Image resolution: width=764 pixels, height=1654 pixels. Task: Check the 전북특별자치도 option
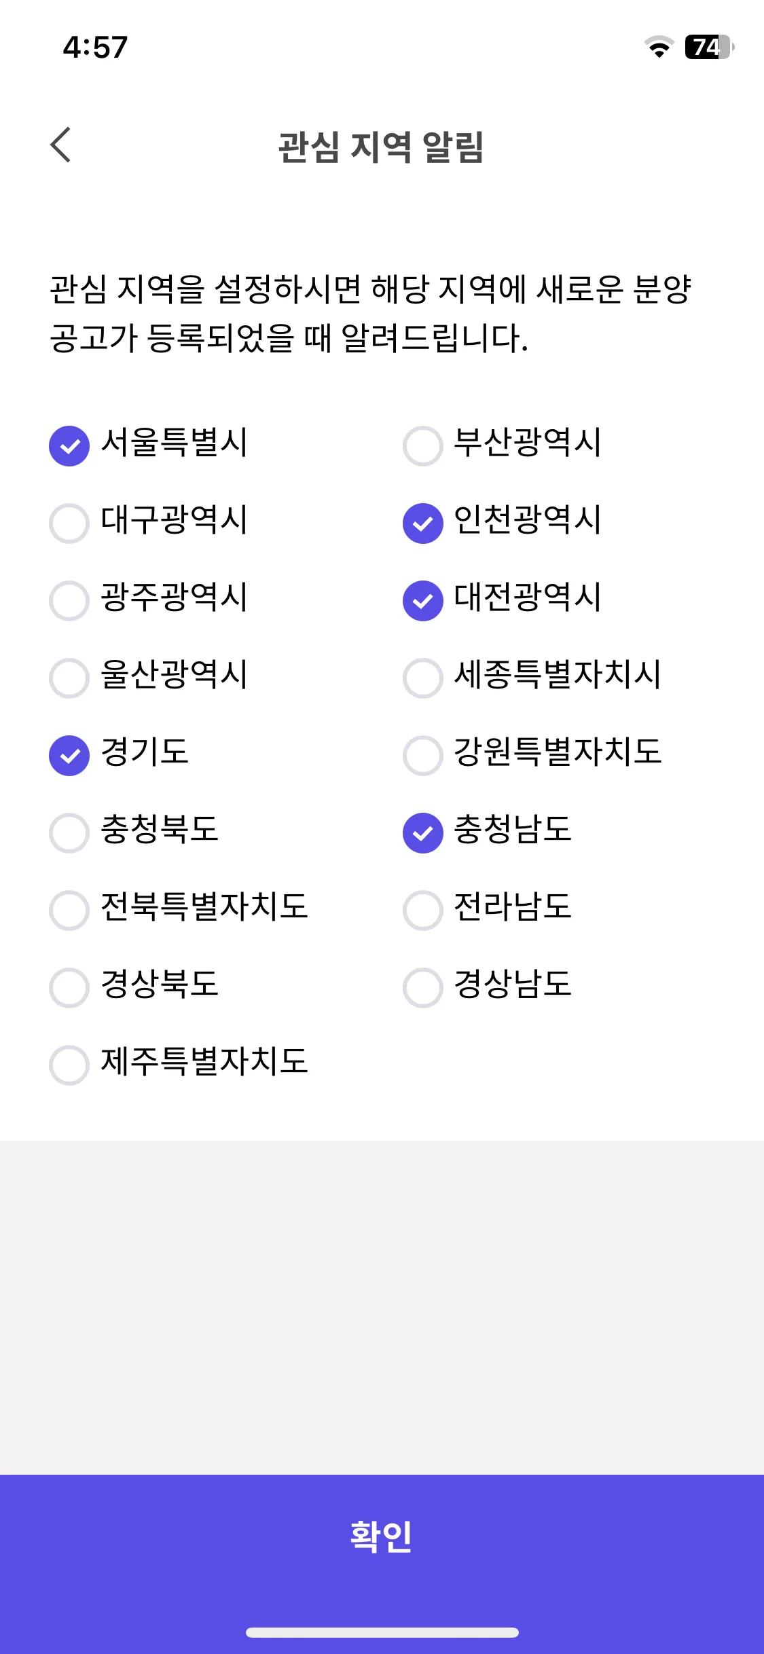click(69, 911)
